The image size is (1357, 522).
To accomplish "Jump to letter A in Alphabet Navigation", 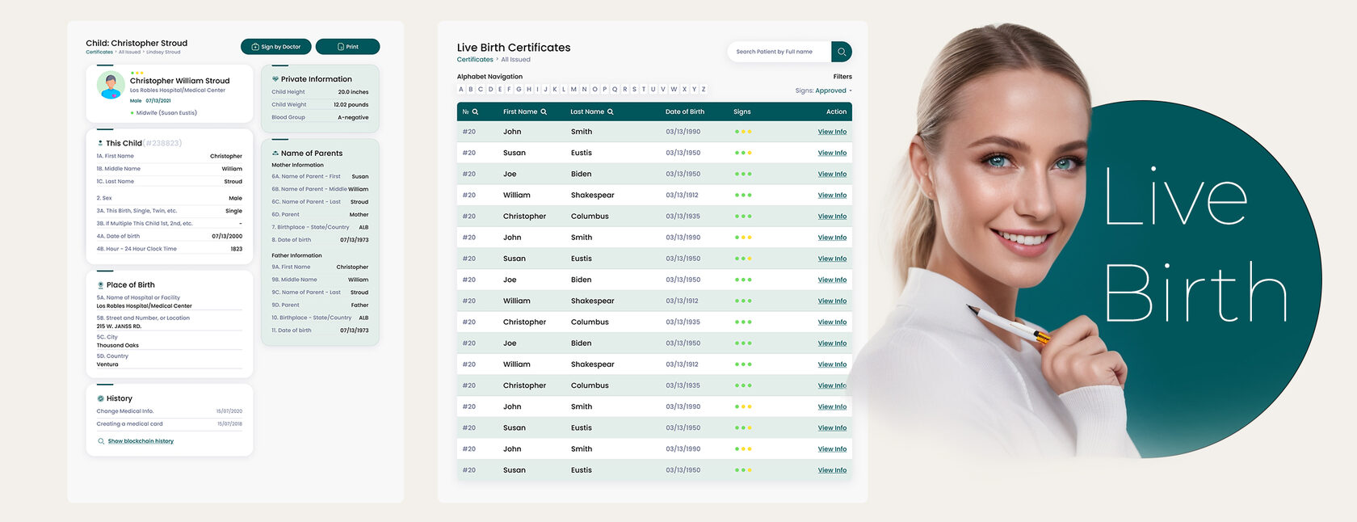I will point(461,90).
